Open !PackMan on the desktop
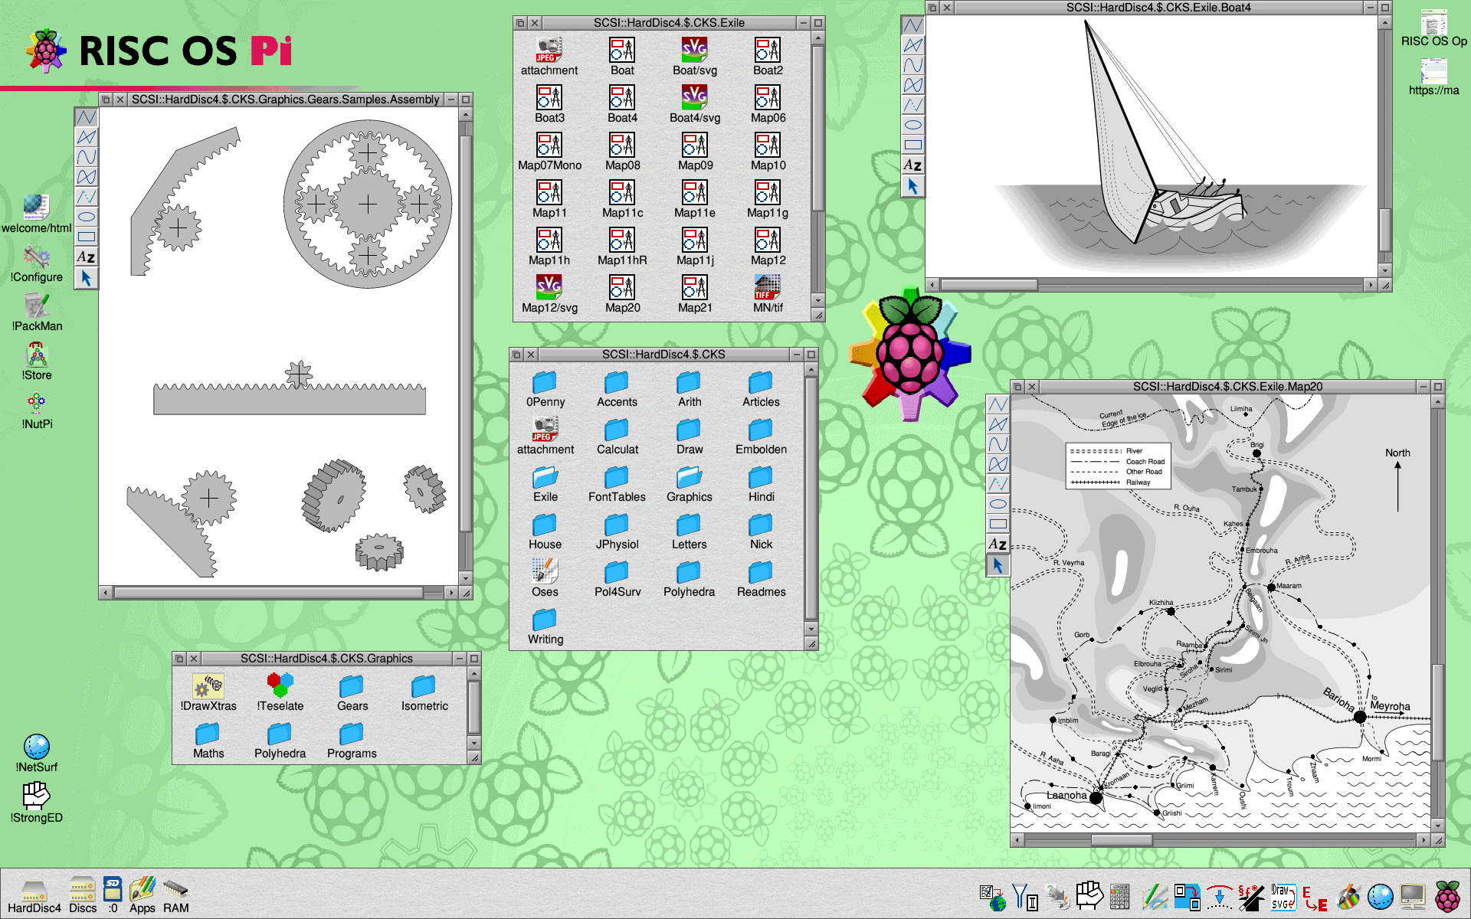The height and width of the screenshot is (919, 1471). click(x=37, y=313)
